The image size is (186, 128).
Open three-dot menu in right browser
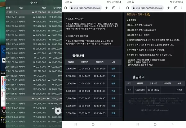[x=182, y=8]
